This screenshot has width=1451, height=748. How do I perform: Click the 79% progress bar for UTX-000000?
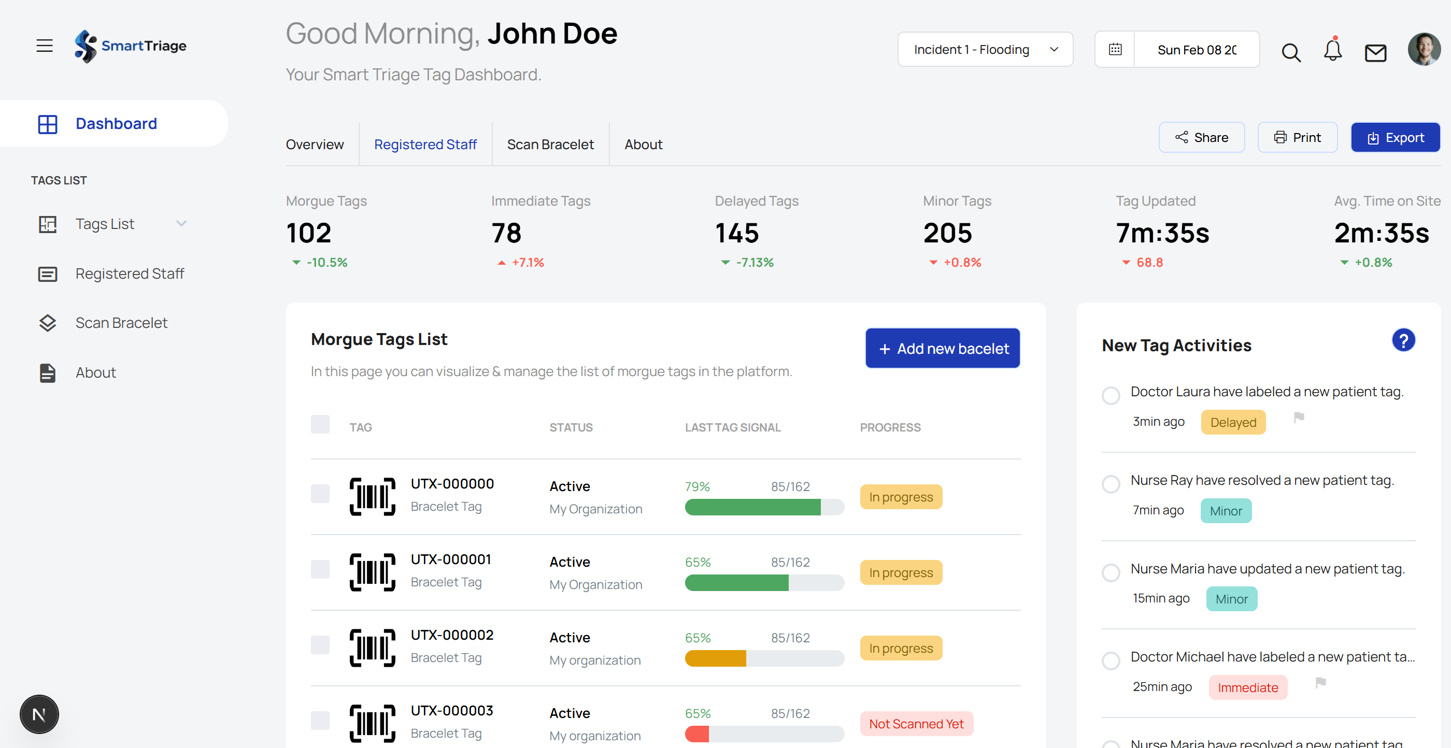764,508
